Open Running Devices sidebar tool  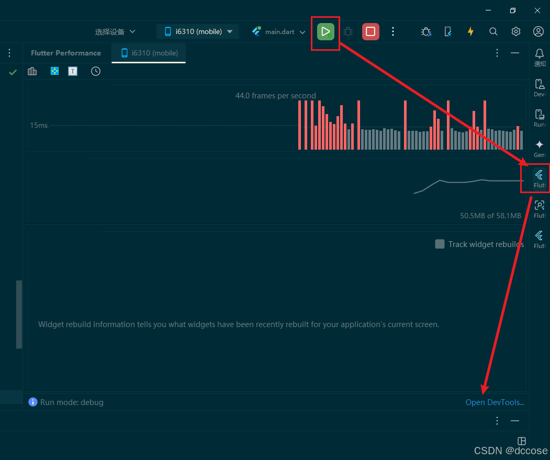coord(540,118)
